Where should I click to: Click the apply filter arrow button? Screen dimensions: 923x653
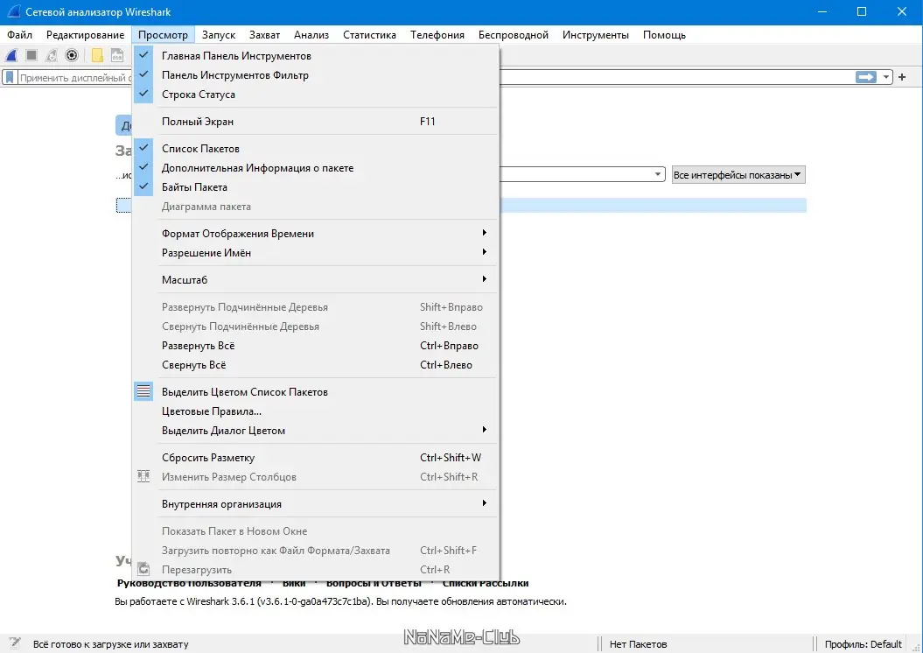865,76
